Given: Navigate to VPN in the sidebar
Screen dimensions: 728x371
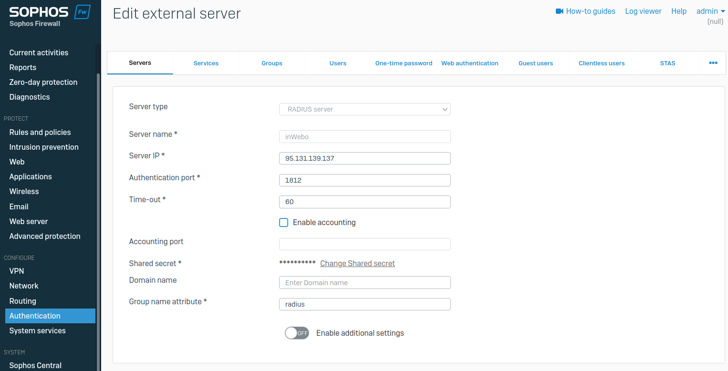Looking at the screenshot, I should (x=16, y=271).
